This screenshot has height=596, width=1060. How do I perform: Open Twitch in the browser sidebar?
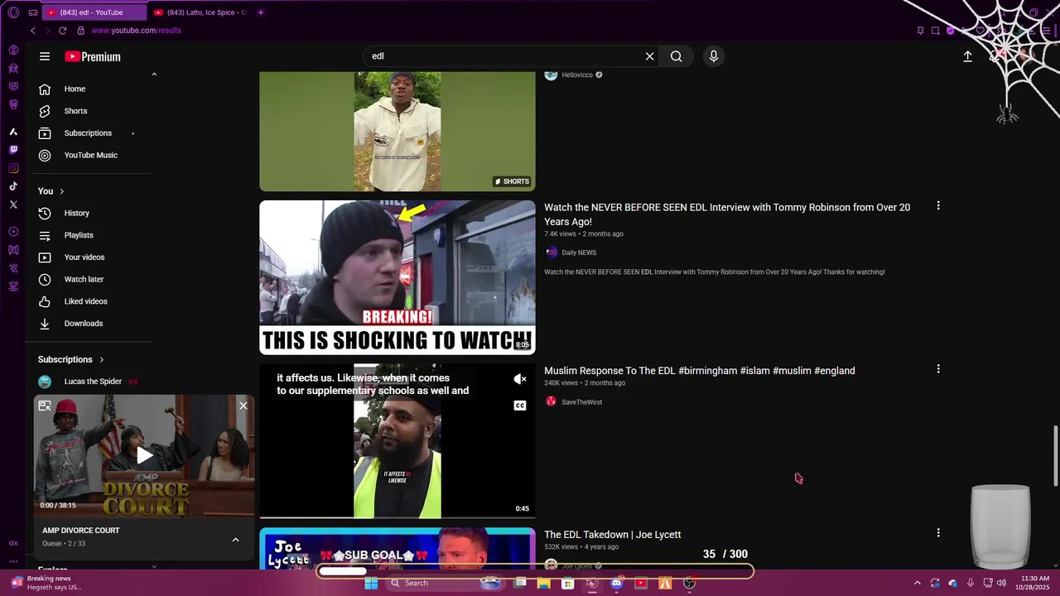[x=13, y=150]
